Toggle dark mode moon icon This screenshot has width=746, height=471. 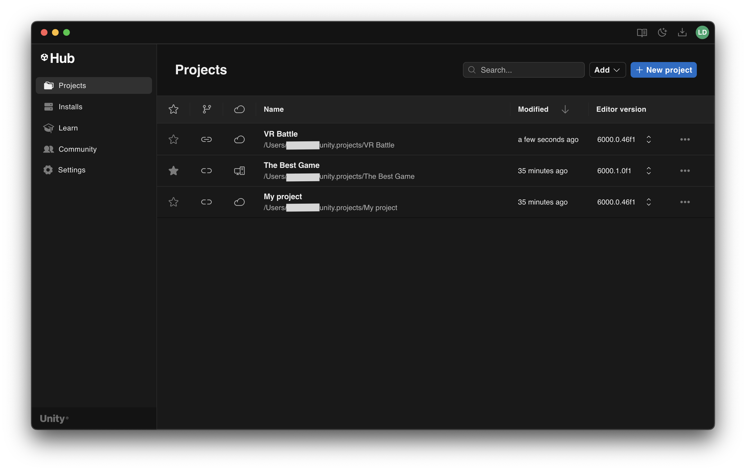coord(662,32)
